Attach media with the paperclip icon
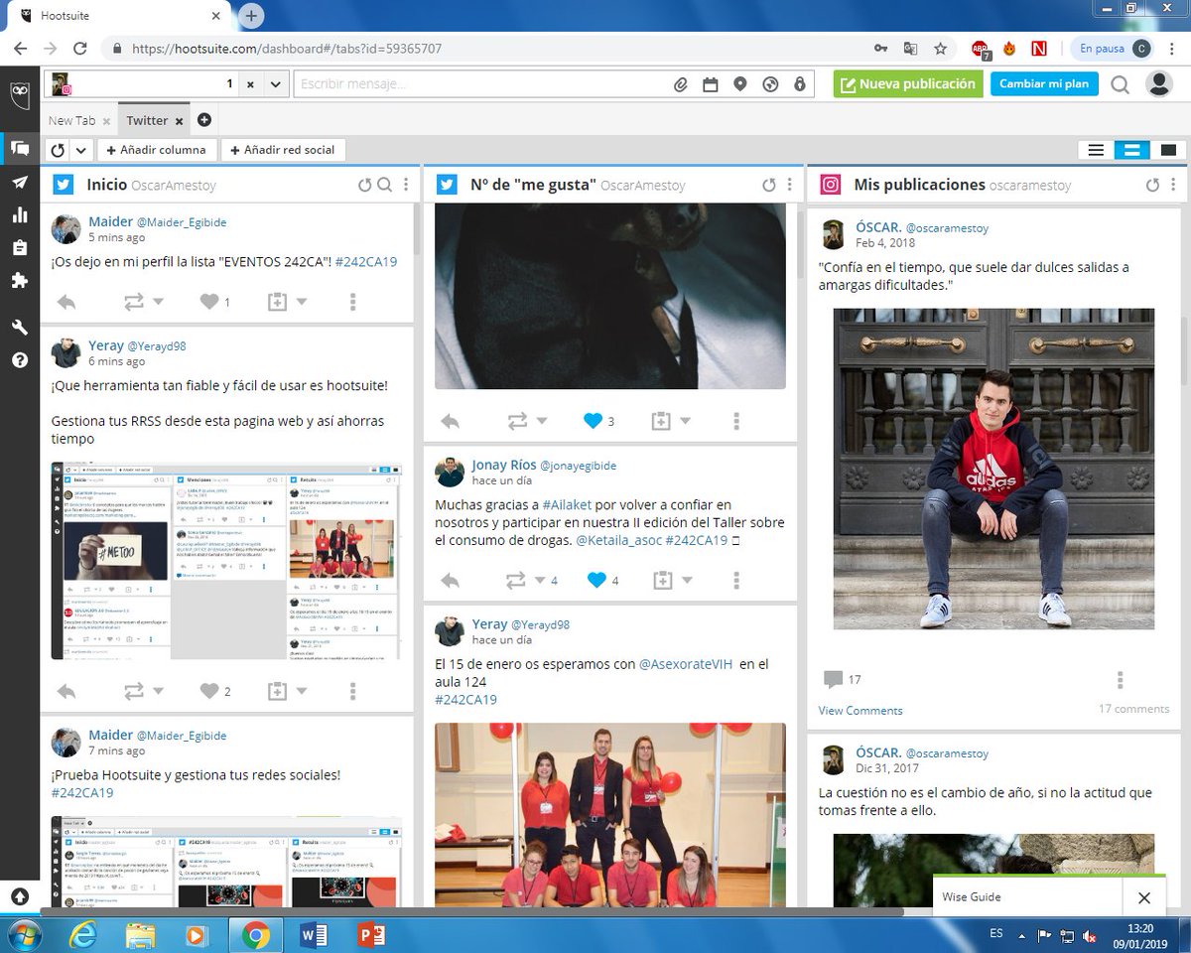Image resolution: width=1191 pixels, height=953 pixels. [x=681, y=84]
